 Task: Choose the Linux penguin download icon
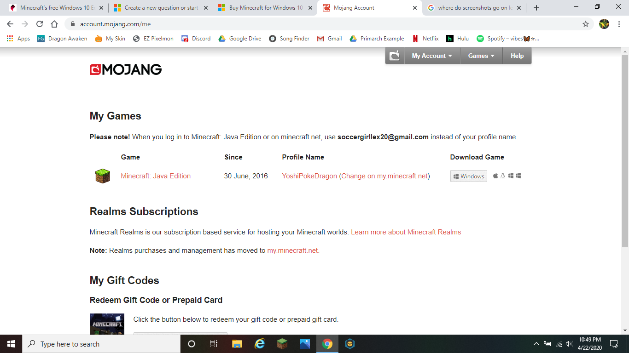[503, 176]
